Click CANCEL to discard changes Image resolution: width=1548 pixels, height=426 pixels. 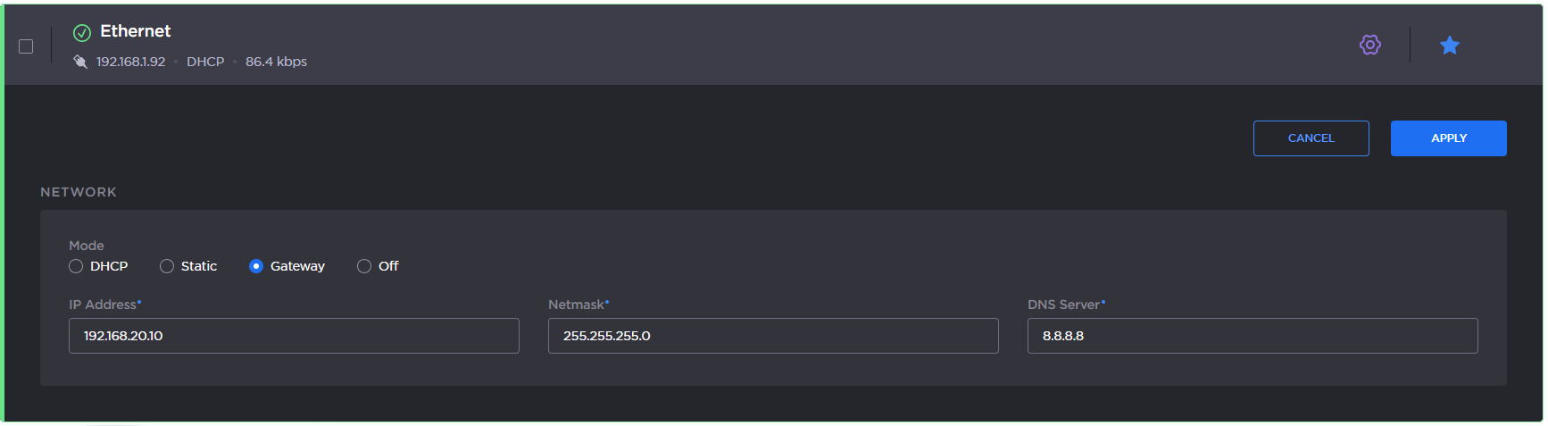coord(1311,138)
